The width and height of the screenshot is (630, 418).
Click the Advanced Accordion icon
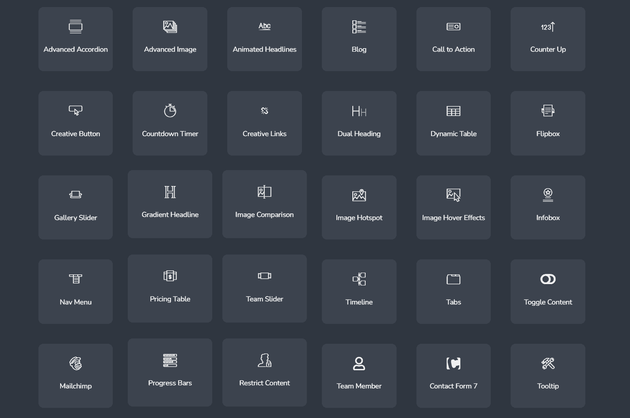76,27
